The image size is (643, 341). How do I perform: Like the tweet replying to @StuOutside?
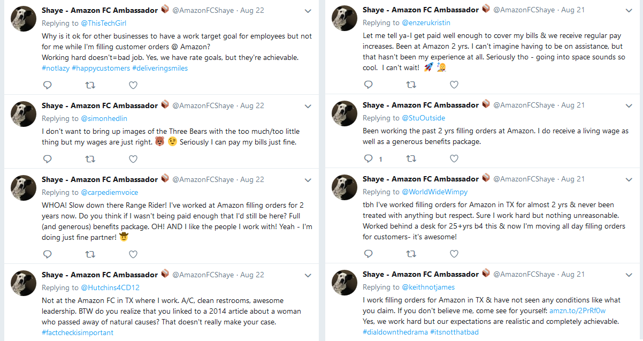(x=454, y=158)
